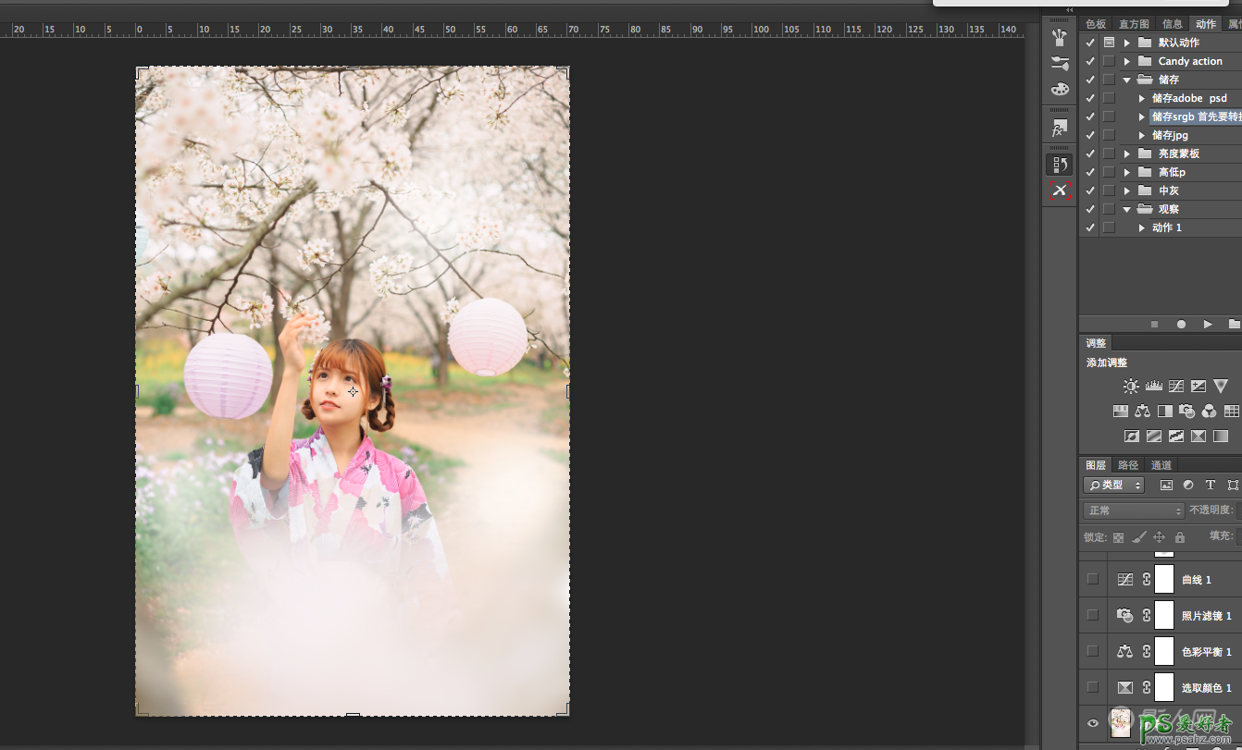Select the 色彩平衡 1 layer mask thumbnail
The height and width of the screenshot is (750, 1242).
coord(1164,651)
